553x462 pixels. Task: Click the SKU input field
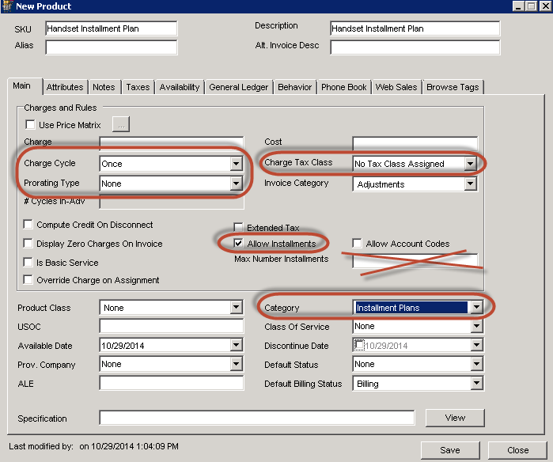111,28
